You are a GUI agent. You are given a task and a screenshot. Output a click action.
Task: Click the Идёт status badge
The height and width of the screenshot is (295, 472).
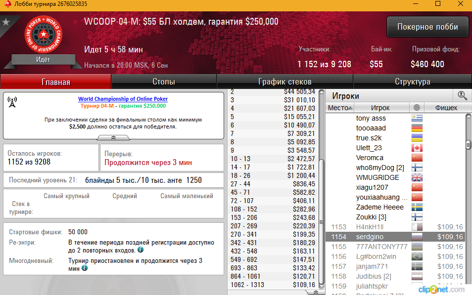coord(43,59)
